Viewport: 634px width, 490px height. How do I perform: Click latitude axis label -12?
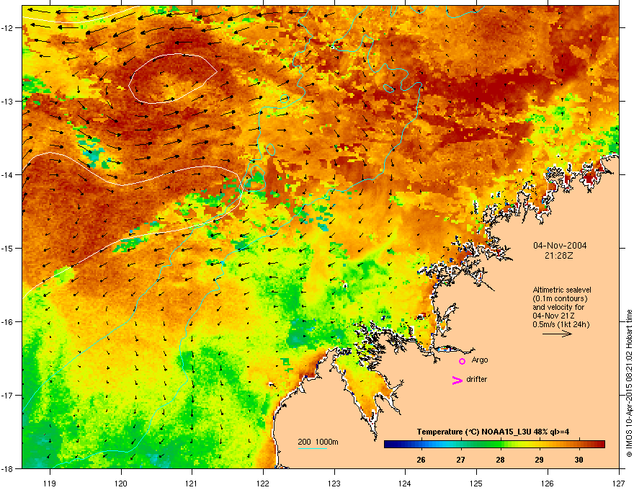(x=8, y=28)
